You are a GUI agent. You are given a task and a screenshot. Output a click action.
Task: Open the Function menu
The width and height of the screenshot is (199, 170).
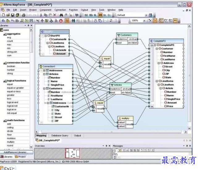pos(73,10)
